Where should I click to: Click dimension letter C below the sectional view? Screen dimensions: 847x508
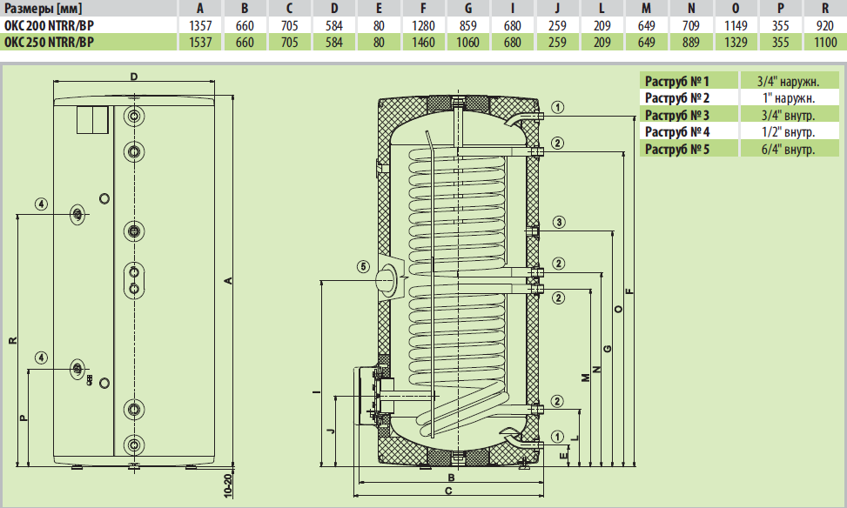click(x=449, y=491)
